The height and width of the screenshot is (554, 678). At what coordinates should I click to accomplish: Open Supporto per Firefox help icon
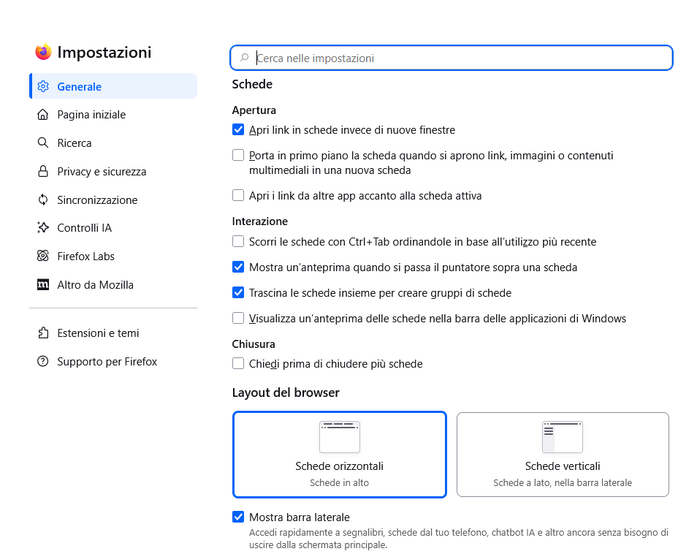click(x=43, y=361)
